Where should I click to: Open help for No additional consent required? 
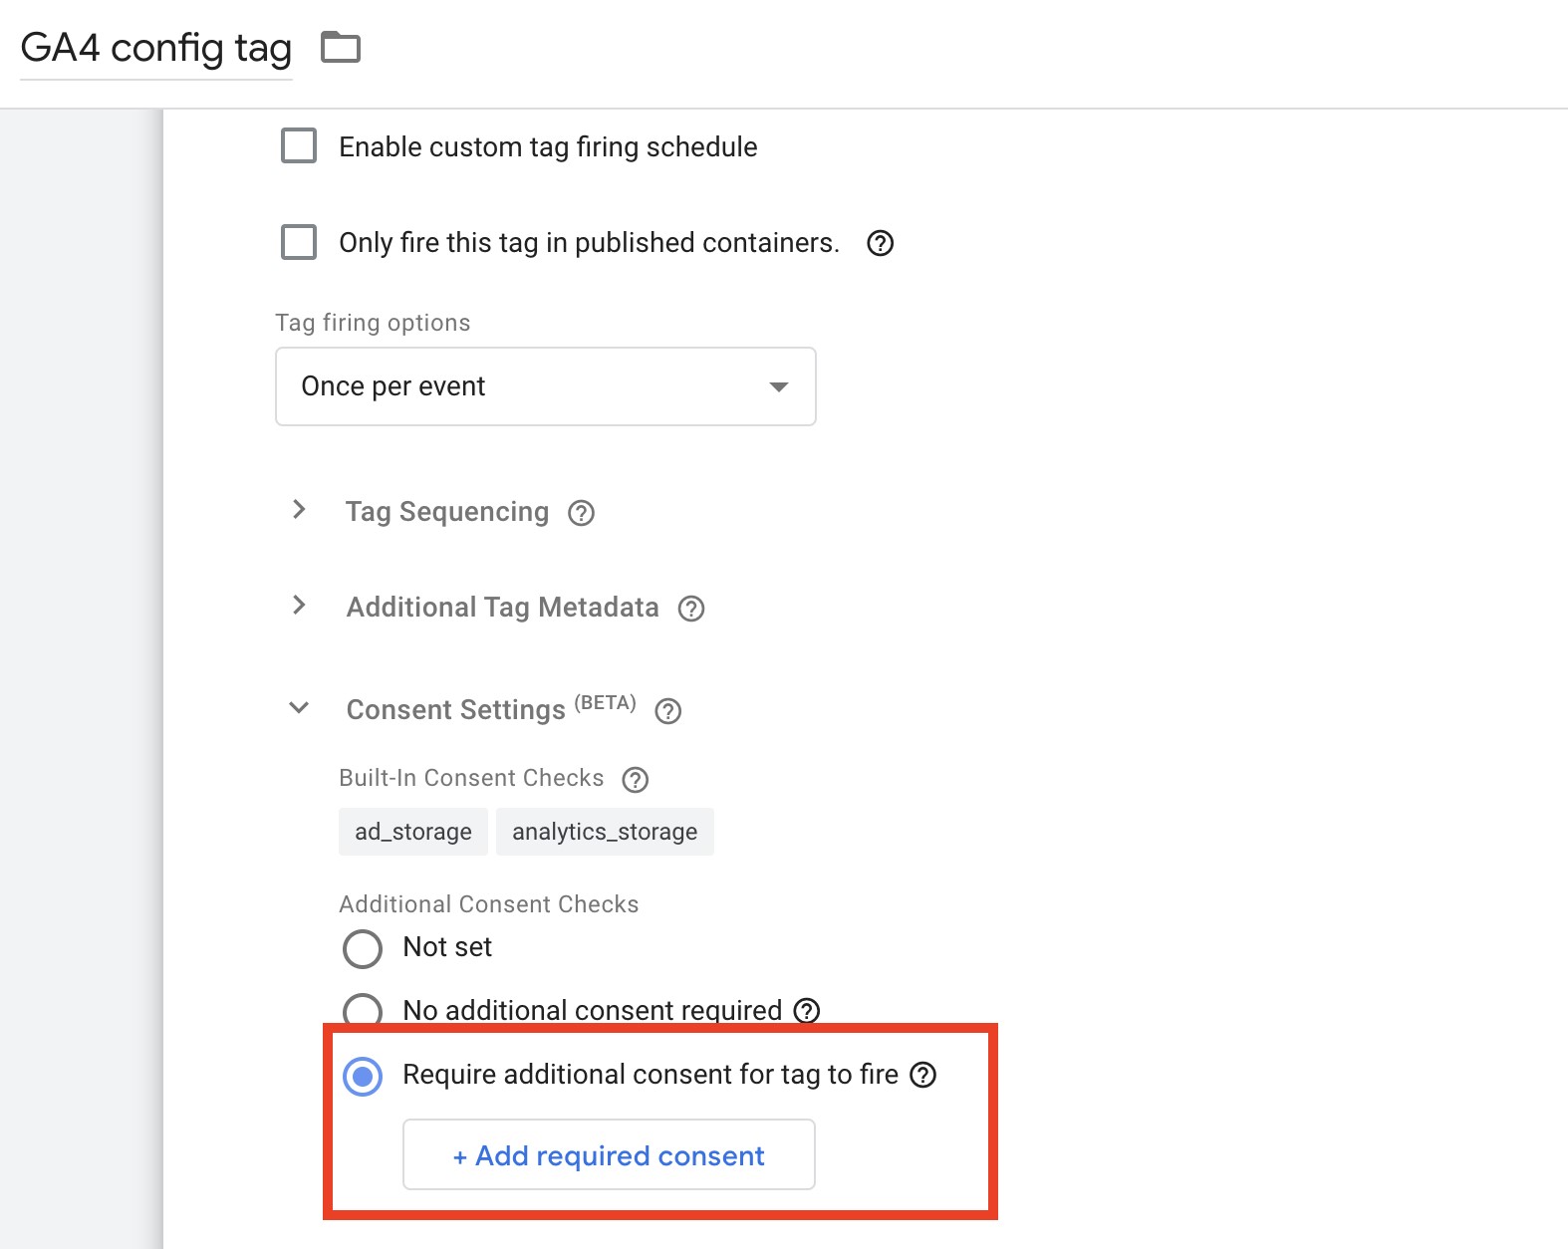806,1011
